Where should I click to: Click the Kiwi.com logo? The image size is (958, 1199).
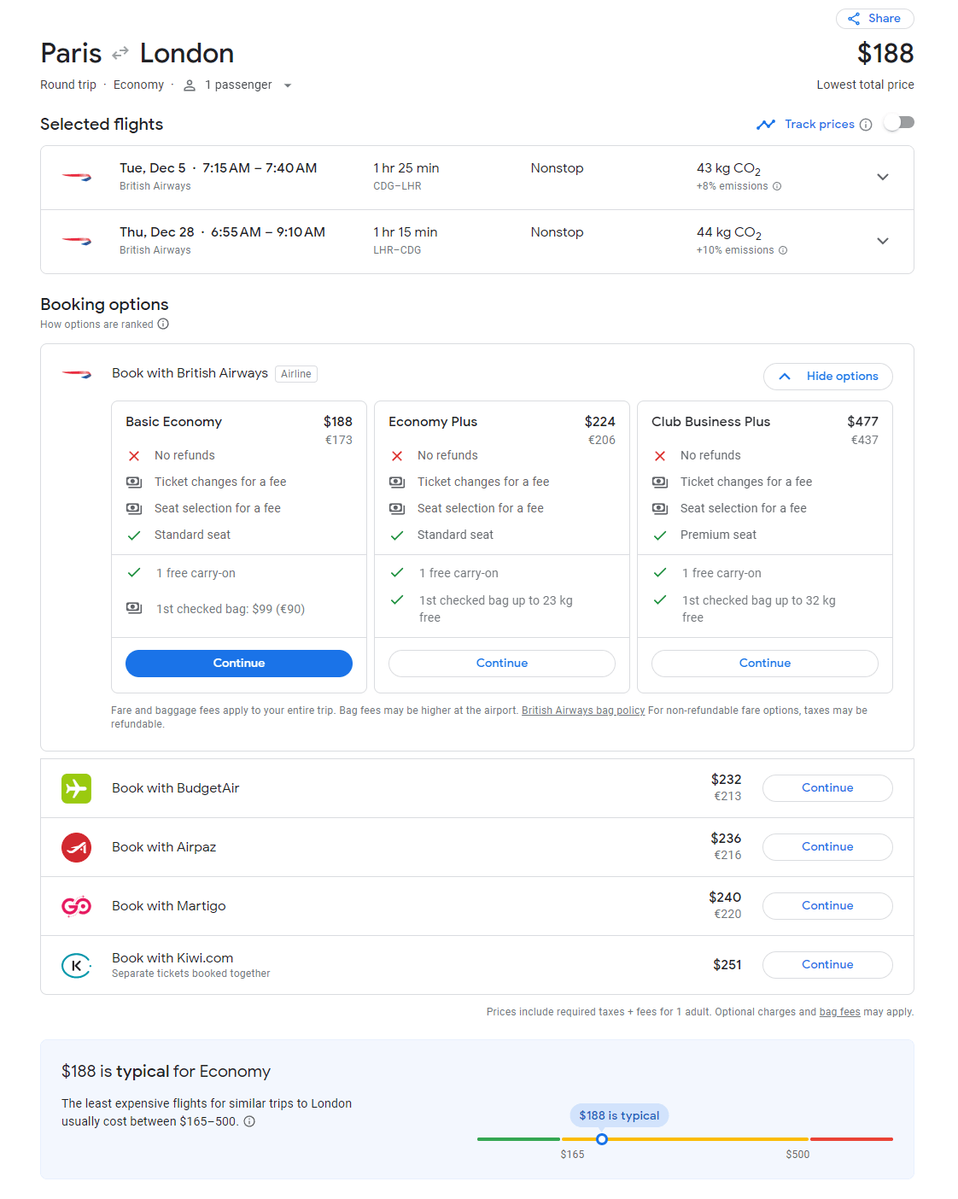point(76,965)
